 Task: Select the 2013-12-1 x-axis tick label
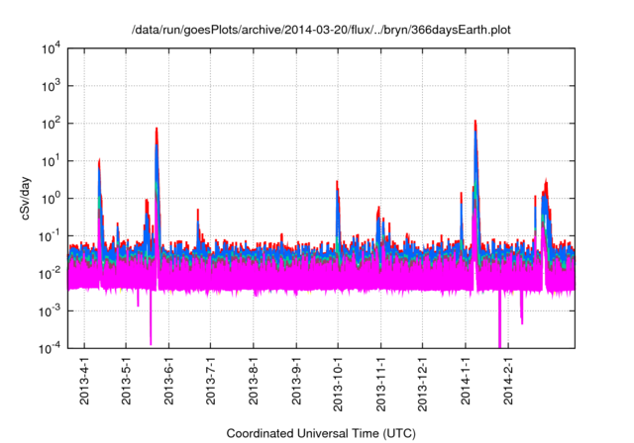click(x=423, y=384)
